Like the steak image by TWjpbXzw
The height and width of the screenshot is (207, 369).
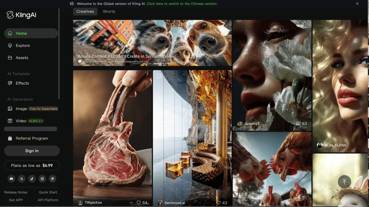[139, 203]
